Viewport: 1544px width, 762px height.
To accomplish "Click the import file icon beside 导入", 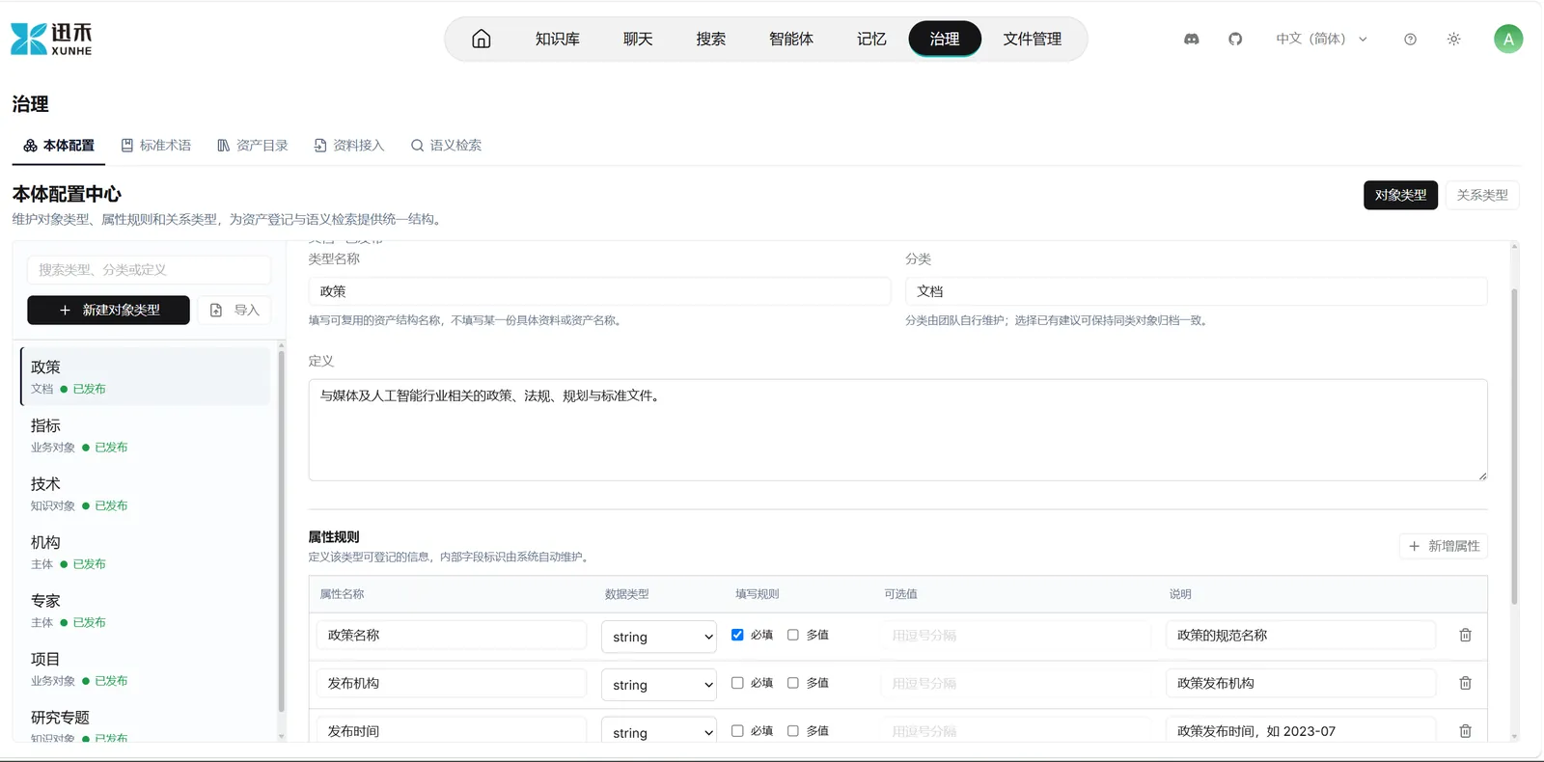I will (216, 310).
